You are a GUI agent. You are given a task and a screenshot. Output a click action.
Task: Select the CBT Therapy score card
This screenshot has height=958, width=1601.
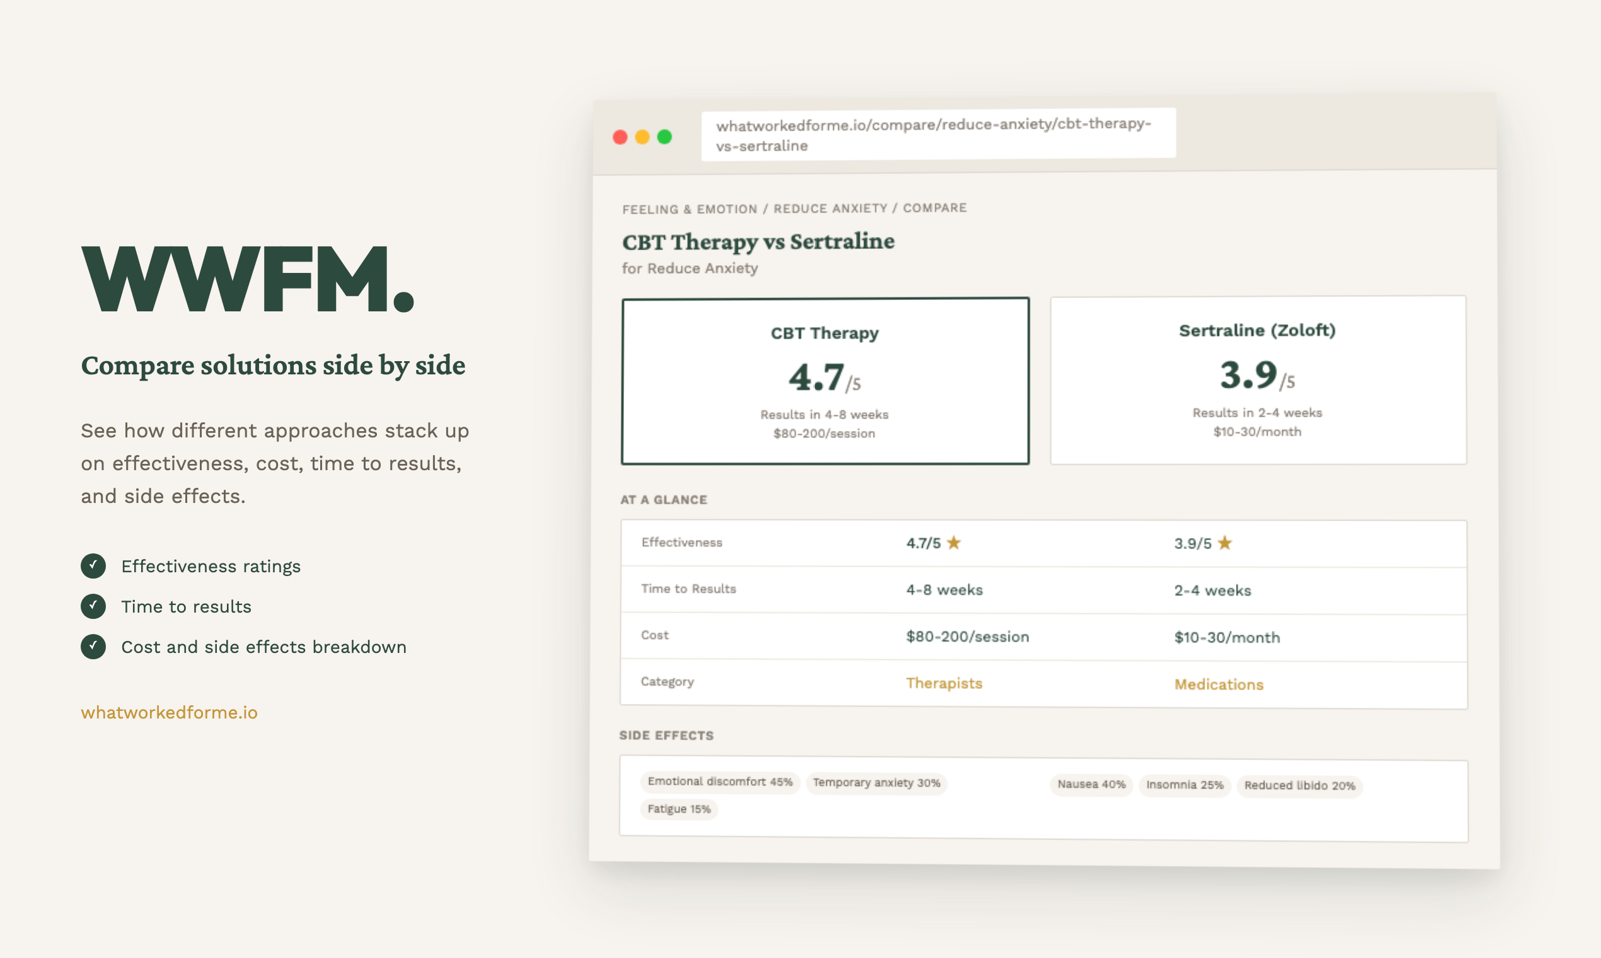pyautogui.click(x=824, y=381)
